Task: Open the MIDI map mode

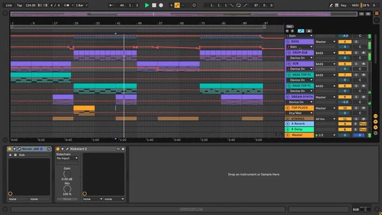Action: [355, 5]
